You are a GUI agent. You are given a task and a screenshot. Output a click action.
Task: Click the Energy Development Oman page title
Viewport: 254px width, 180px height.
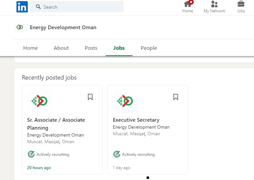(63, 28)
